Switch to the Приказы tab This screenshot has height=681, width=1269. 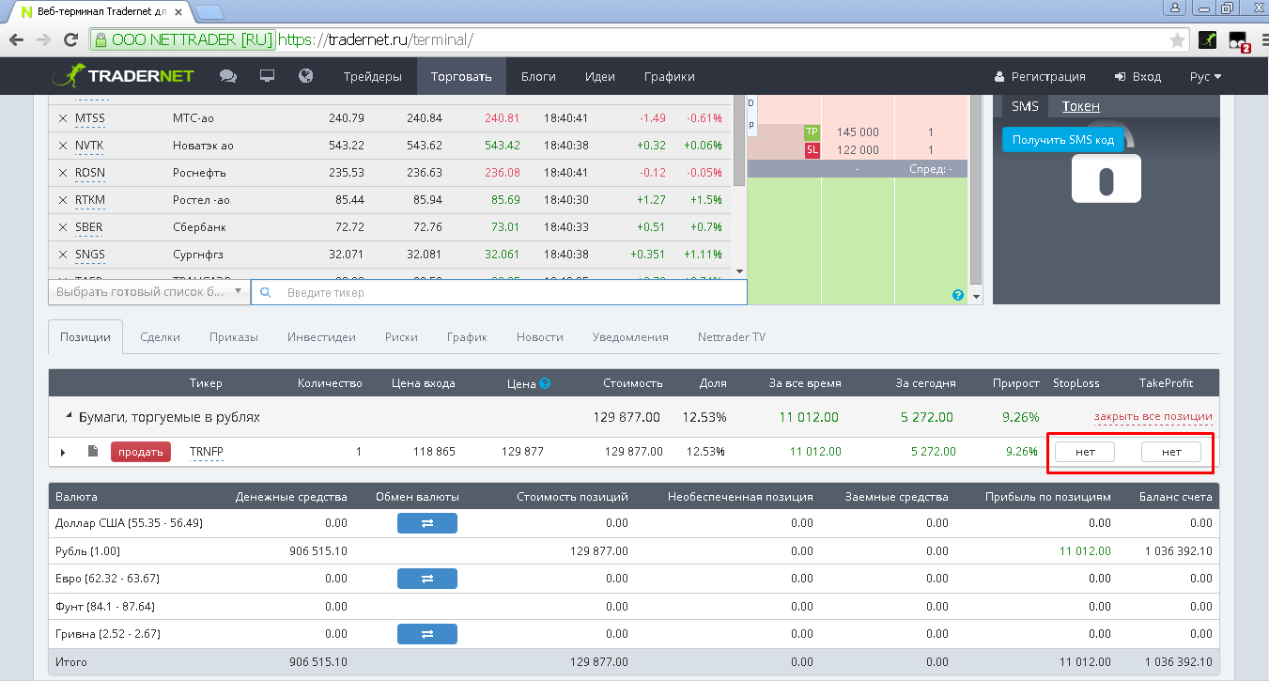point(234,337)
